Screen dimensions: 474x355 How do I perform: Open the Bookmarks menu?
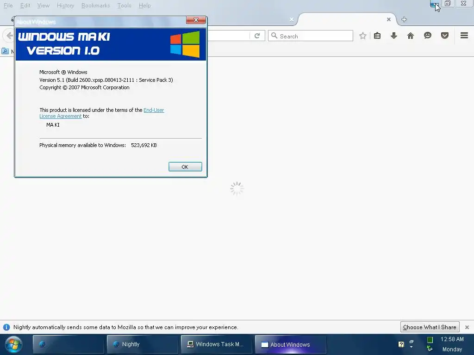95,6
